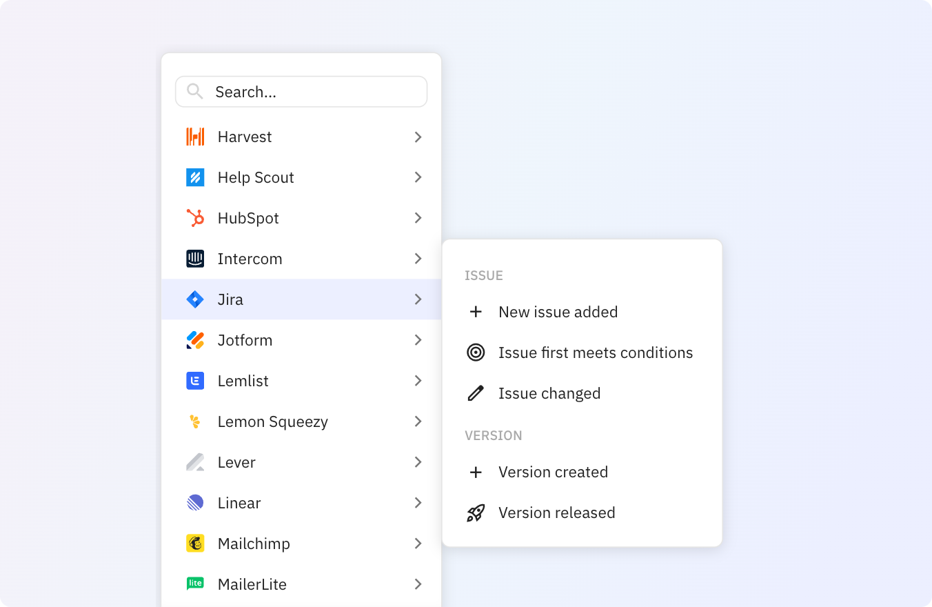This screenshot has height=607, width=932.
Task: Click the Linear logo icon
Action: [195, 503]
